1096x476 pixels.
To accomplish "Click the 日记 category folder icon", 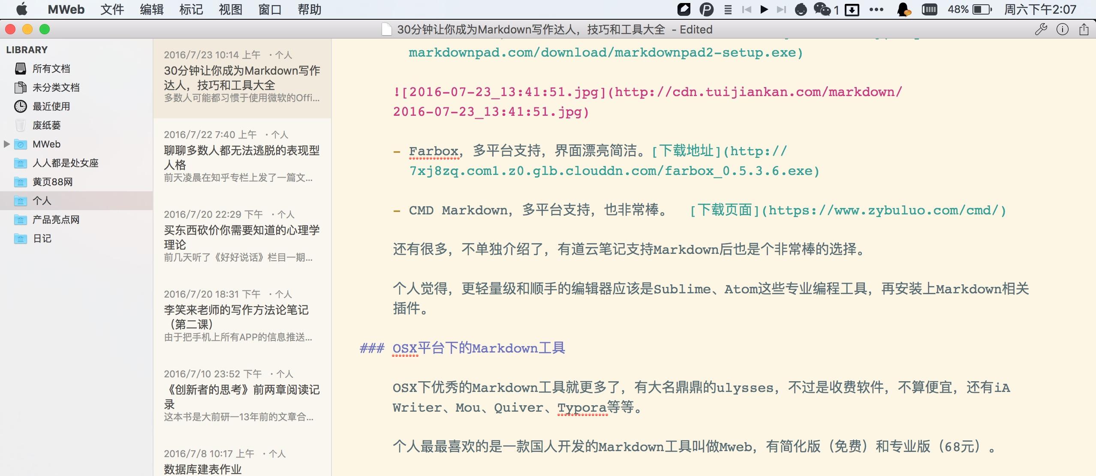I will tap(20, 238).
